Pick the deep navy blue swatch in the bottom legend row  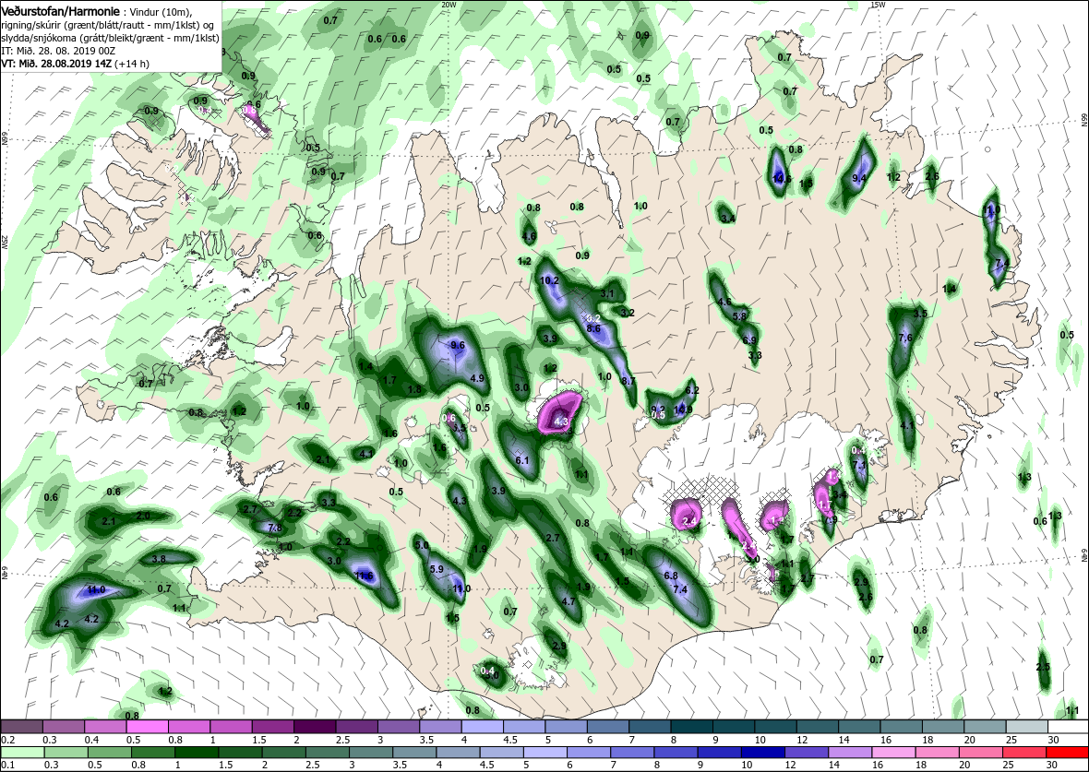point(764,753)
